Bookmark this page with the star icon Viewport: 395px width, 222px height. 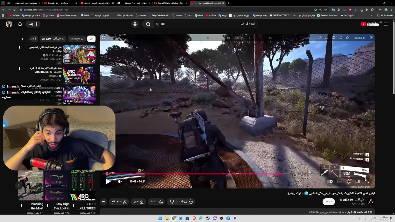(x=325, y=10)
